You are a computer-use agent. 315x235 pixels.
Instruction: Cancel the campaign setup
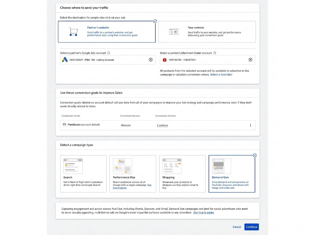(x=237, y=227)
